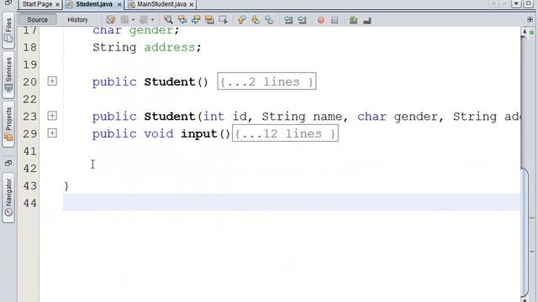The image size is (538, 302).
Task: Click the 'void' keyword on line 29
Action: (159, 133)
